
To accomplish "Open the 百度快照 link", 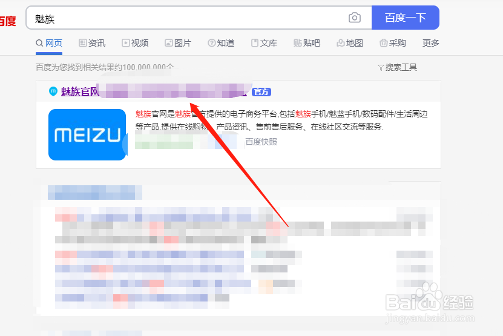I will click(x=261, y=142).
